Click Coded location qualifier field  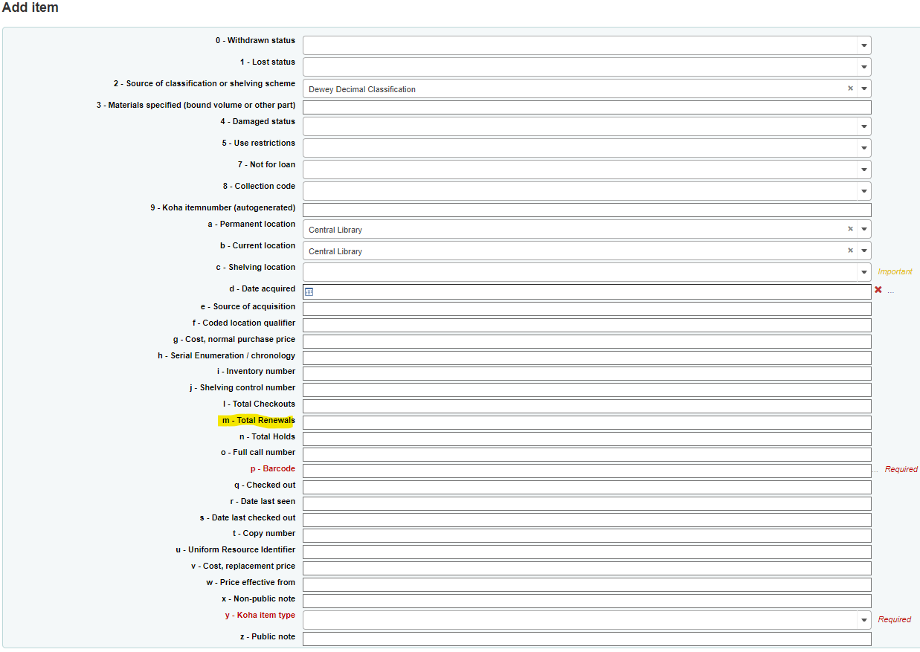(x=587, y=326)
